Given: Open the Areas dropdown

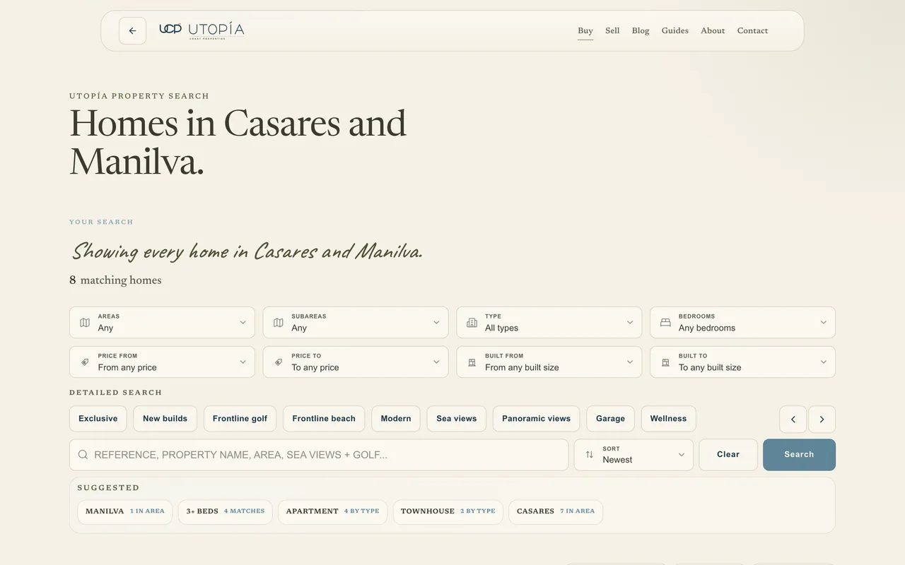Looking at the screenshot, I should [162, 323].
